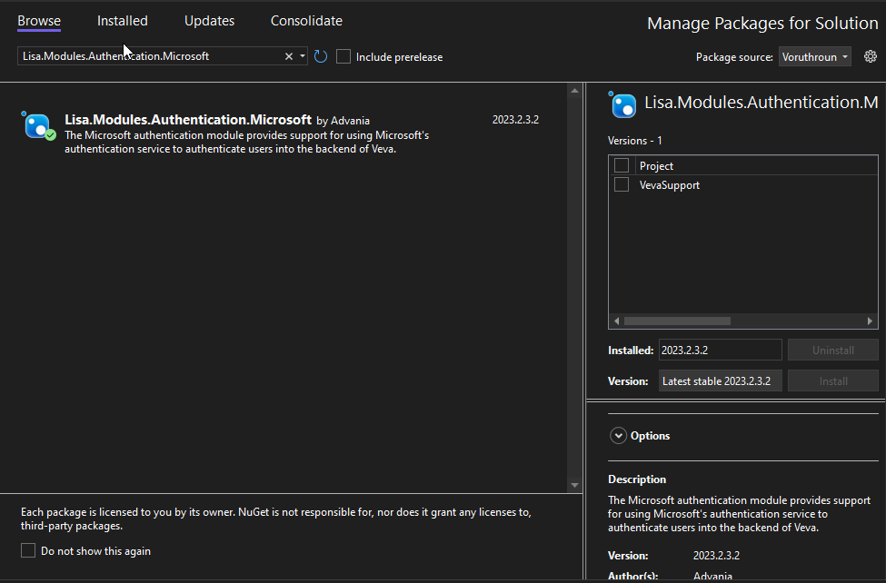The height and width of the screenshot is (583, 886).
Task: Click the Uninstall button
Action: tap(833, 351)
